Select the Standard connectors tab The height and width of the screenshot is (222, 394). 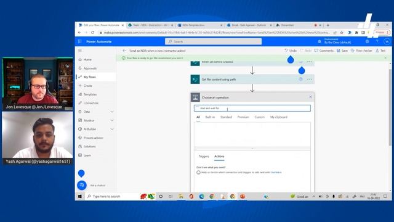click(x=226, y=117)
